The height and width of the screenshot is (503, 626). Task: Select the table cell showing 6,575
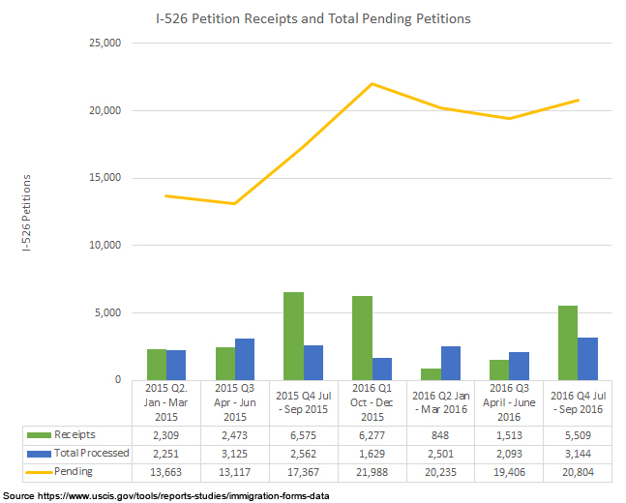[302, 434]
